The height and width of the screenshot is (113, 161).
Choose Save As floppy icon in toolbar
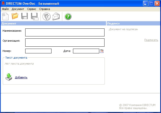35,16
